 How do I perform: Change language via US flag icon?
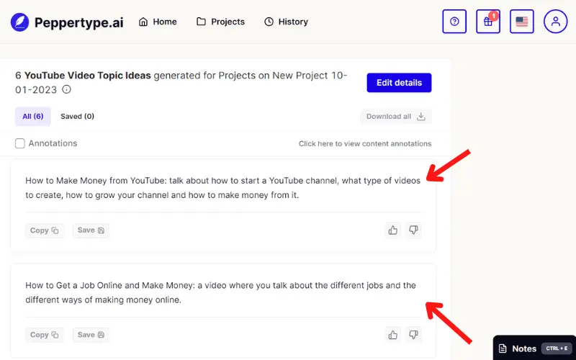click(x=521, y=22)
